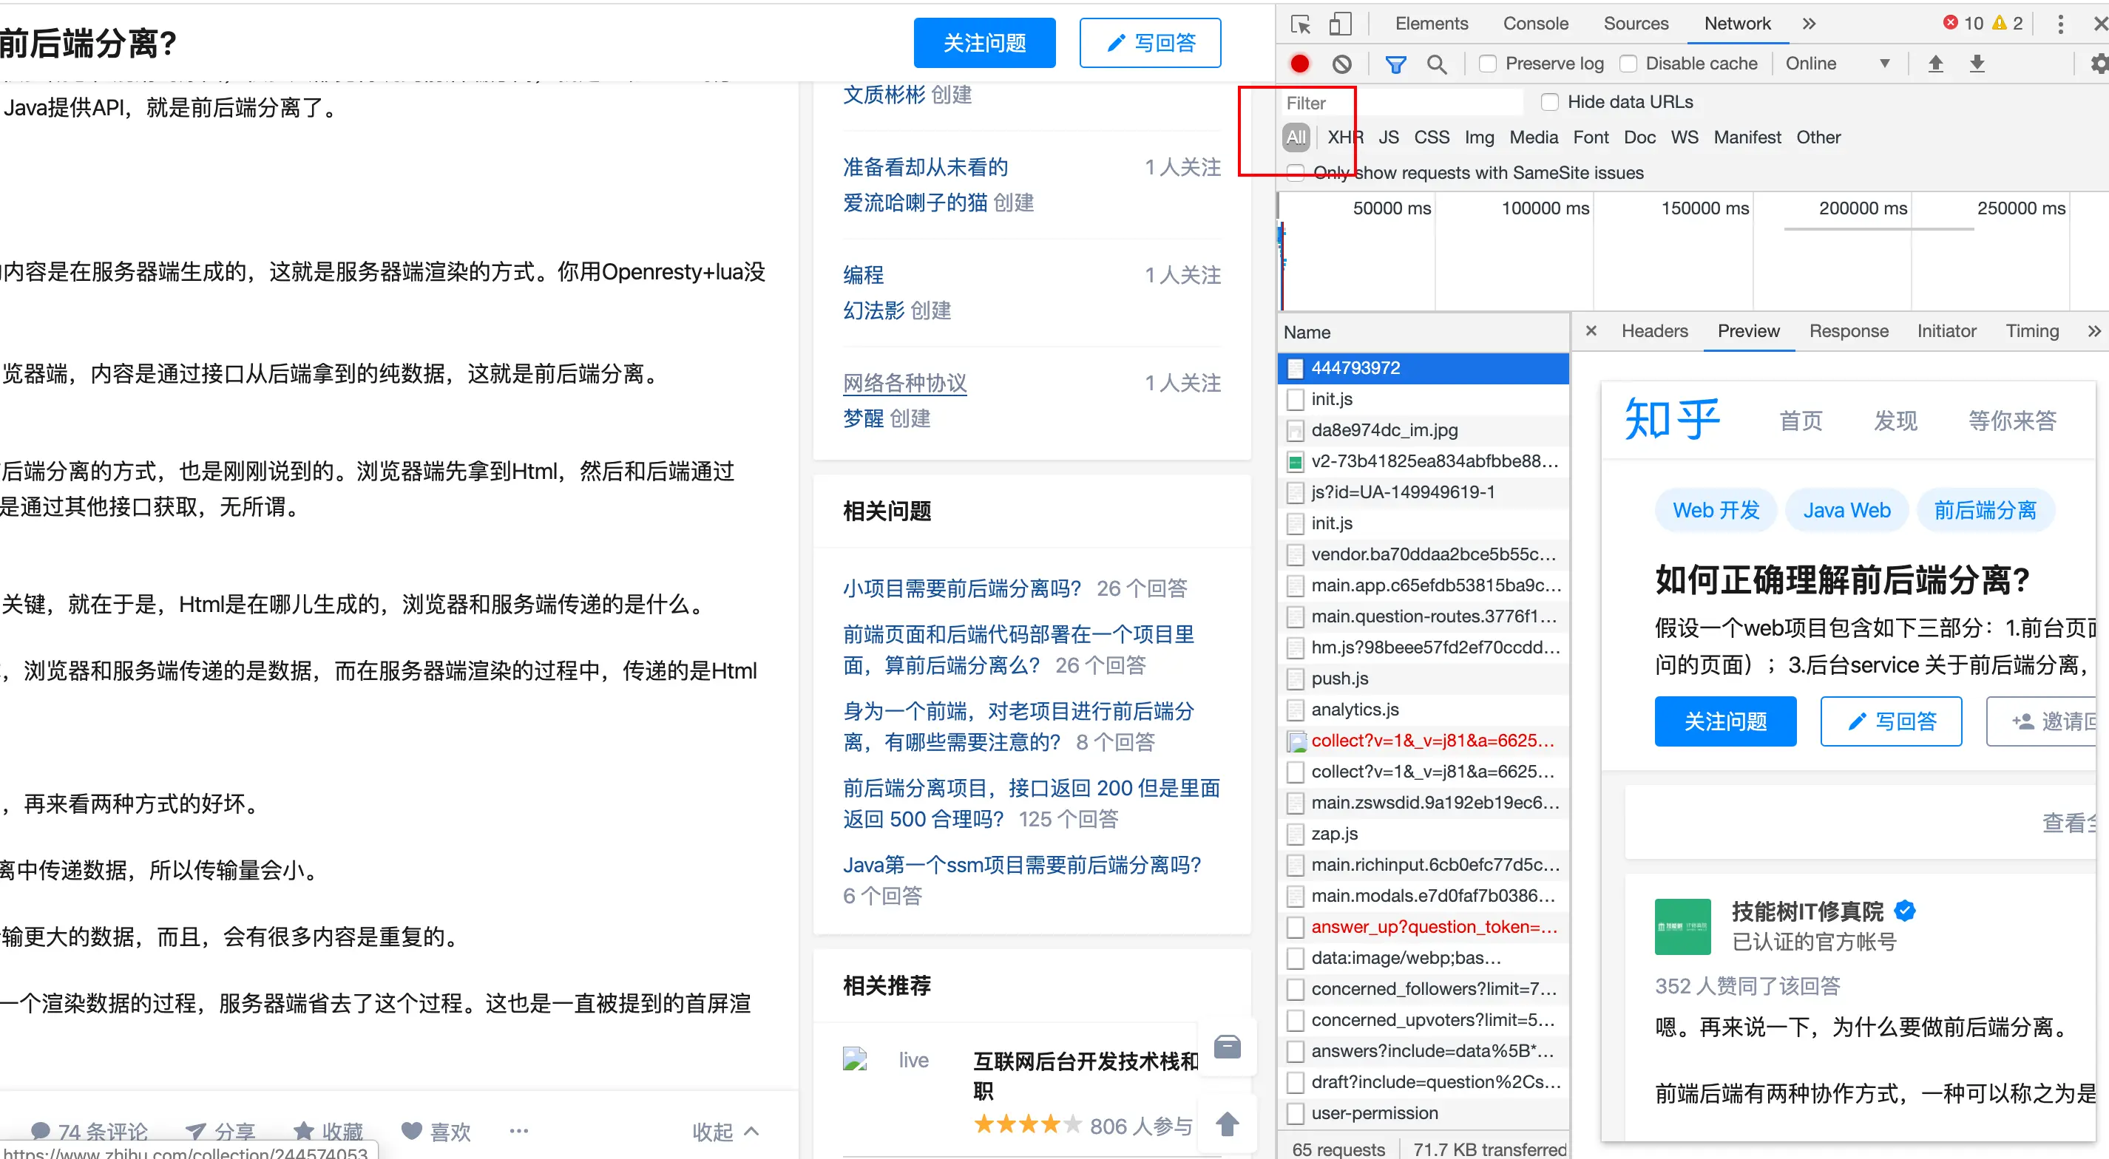2109x1159 pixels.
Task: Toggle the network filter funnel icon
Action: click(1395, 64)
